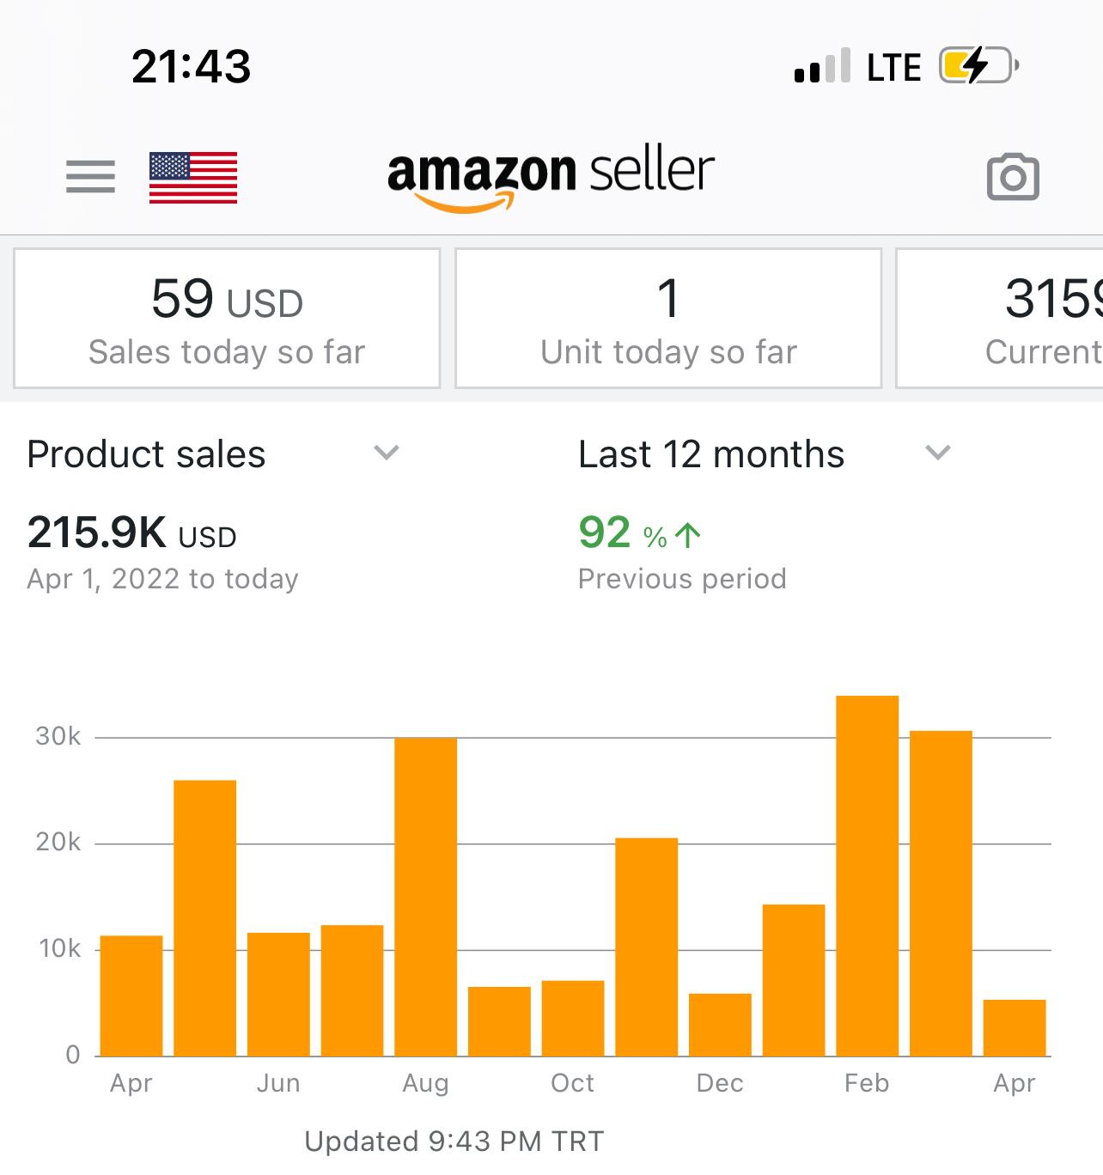1103x1175 pixels.
Task: Tap the 92% previous period change
Action: pyautogui.click(x=640, y=533)
